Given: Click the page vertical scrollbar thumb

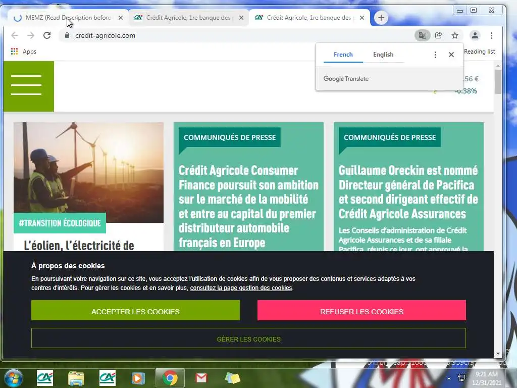Looking at the screenshot, I should pos(498,81).
